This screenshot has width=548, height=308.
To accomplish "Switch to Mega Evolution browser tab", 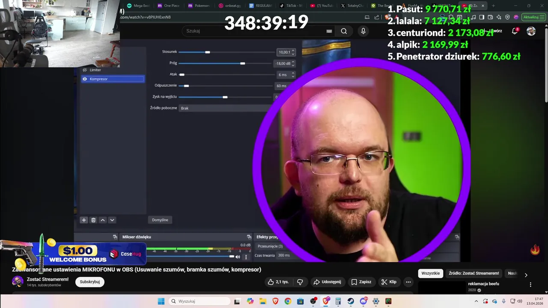I will 138,6.
